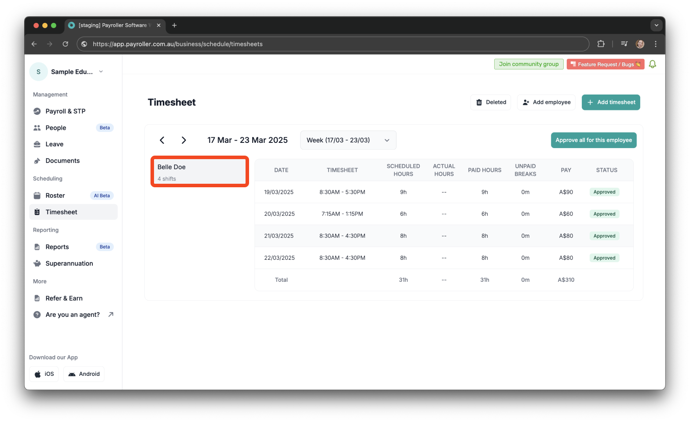Click the PAID HOURS column header

click(x=484, y=170)
